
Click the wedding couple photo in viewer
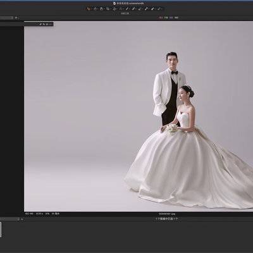click(x=139, y=116)
